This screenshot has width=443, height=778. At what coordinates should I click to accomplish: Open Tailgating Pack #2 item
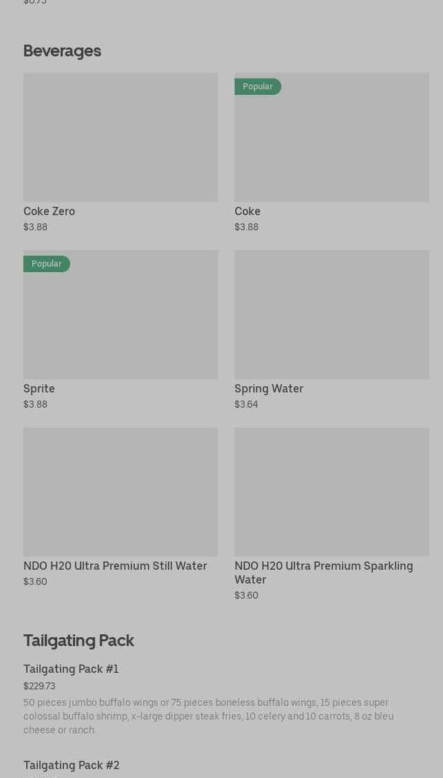(72, 765)
